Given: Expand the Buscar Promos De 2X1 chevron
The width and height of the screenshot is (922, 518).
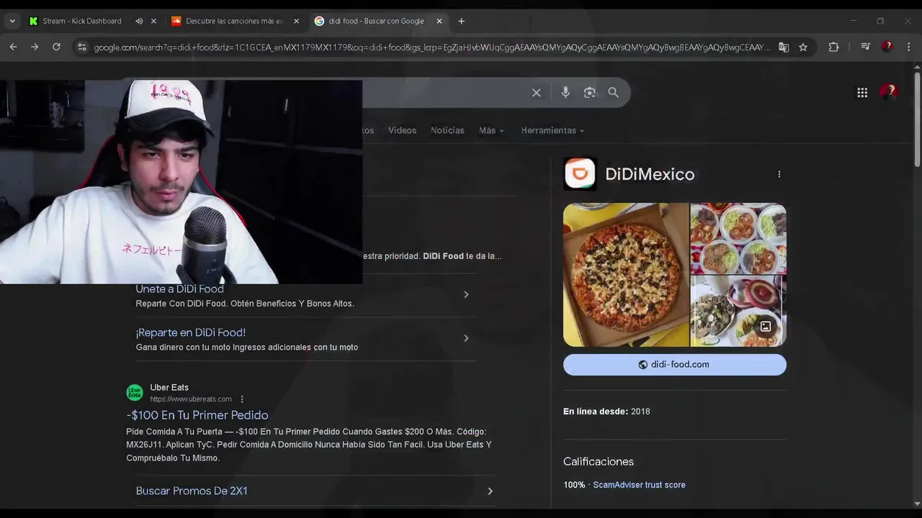Looking at the screenshot, I should [490, 491].
